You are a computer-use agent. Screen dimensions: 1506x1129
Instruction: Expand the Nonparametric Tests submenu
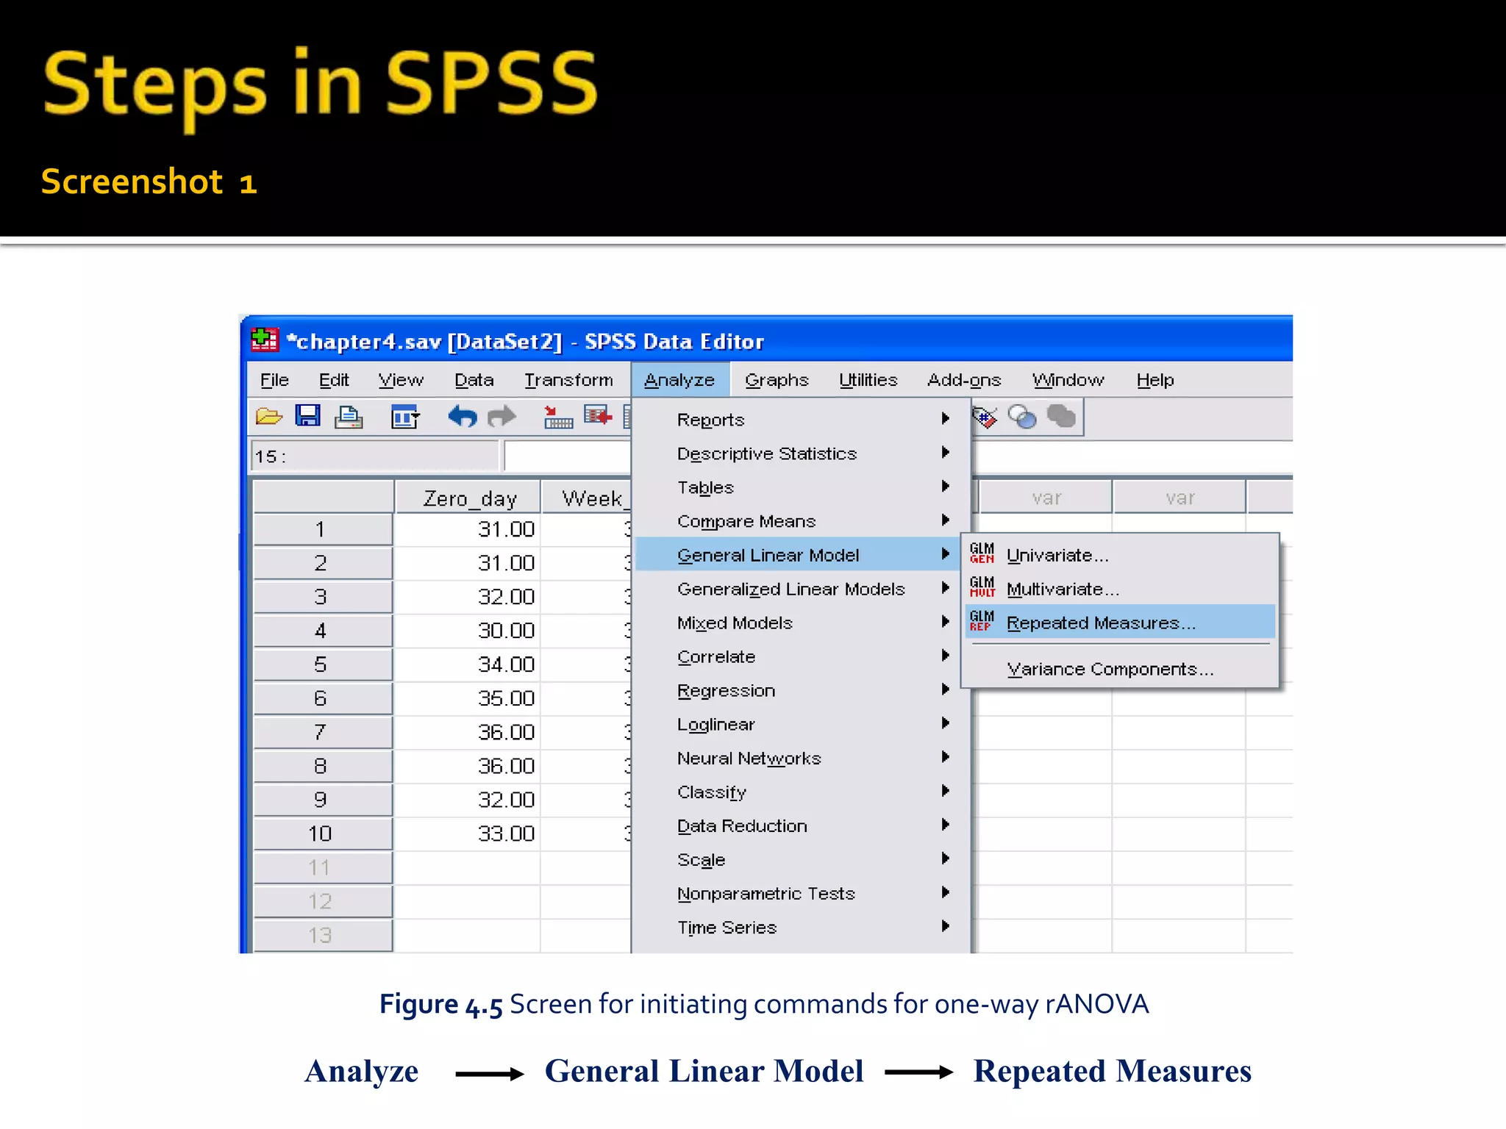click(802, 893)
